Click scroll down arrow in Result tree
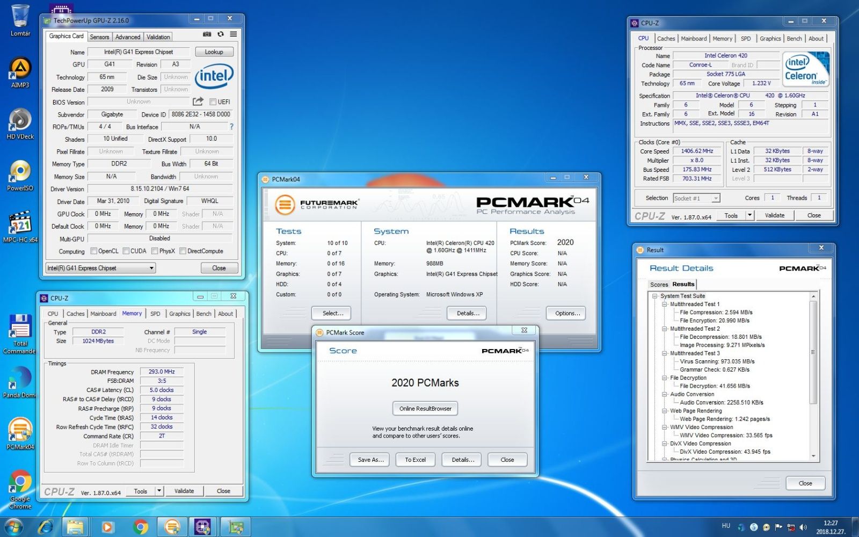The height and width of the screenshot is (537, 859). tap(813, 456)
